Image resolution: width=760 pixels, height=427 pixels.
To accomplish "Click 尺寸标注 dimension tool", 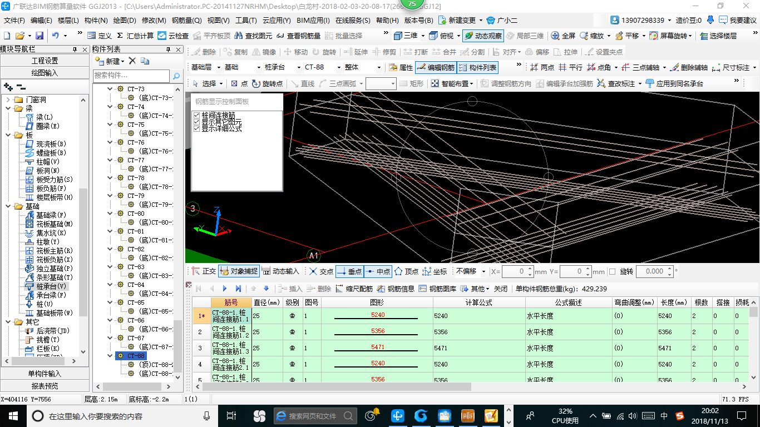I will tap(731, 68).
